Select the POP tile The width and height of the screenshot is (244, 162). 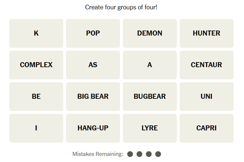(x=93, y=33)
